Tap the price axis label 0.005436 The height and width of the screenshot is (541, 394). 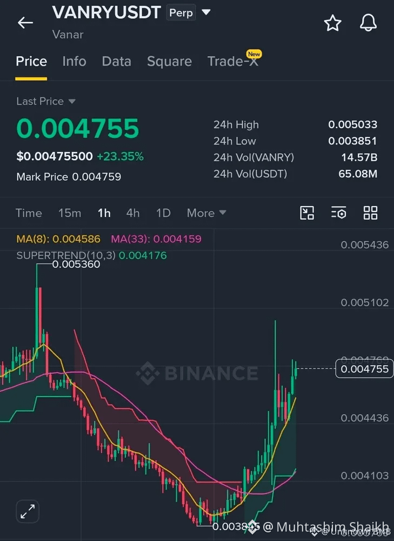(365, 245)
